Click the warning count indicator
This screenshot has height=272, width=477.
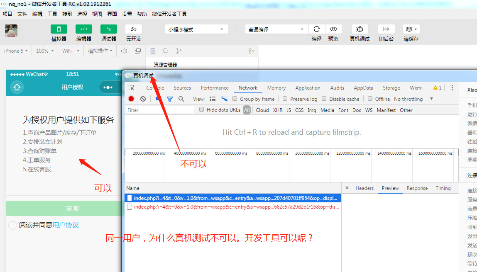[x=438, y=88]
